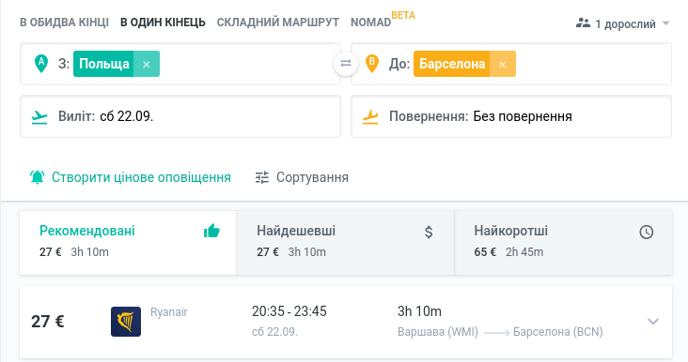Select the 'Найкоротші' shortest tab

coord(563,243)
